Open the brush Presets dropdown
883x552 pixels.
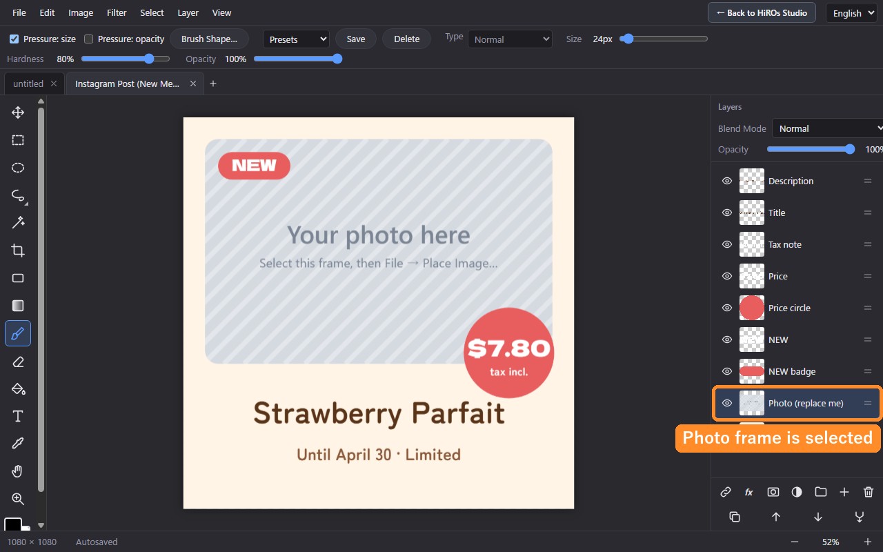pos(296,39)
